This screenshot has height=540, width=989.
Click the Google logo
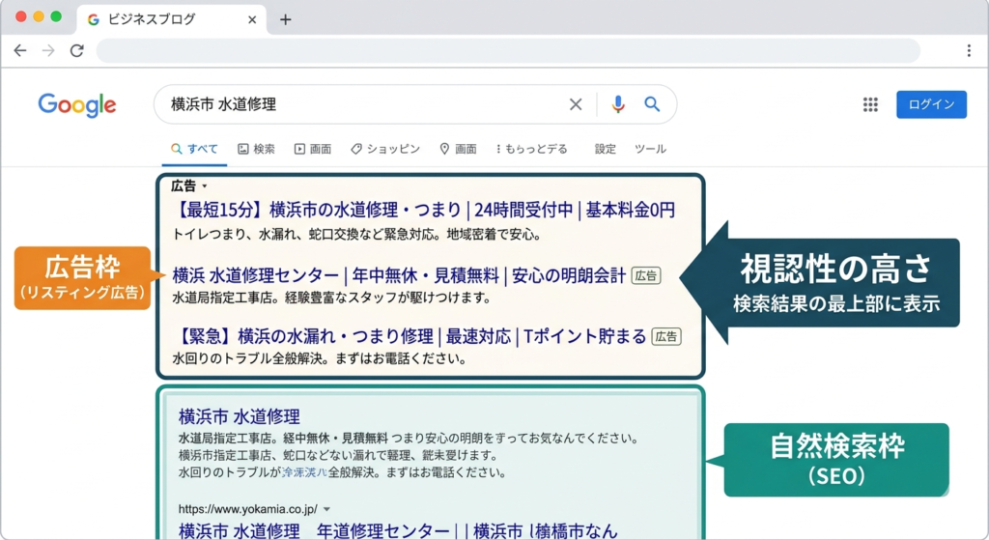coord(77,105)
